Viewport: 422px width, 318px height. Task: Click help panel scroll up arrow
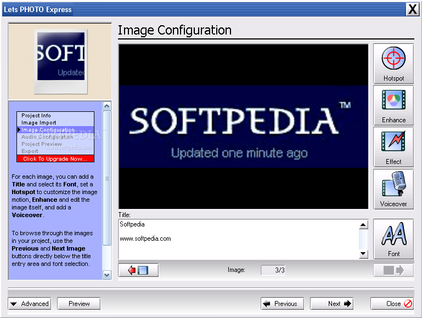click(x=107, y=106)
